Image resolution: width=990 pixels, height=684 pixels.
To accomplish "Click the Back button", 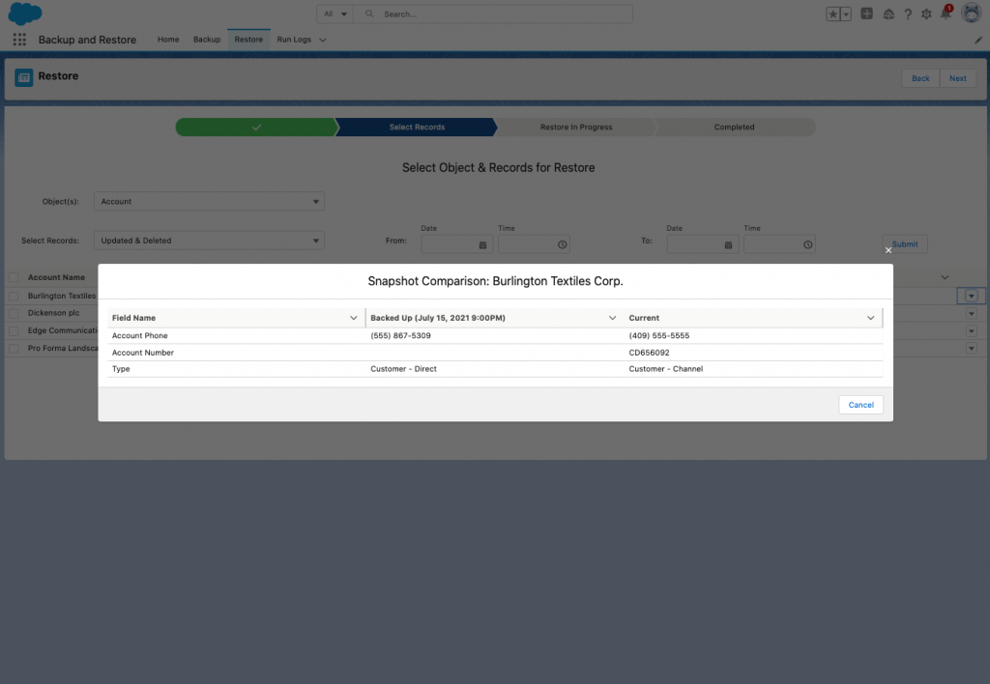I will 920,78.
